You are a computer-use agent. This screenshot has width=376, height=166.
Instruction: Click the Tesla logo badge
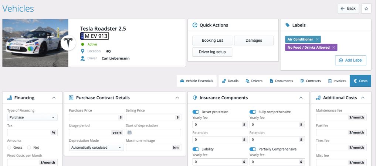point(68,42)
